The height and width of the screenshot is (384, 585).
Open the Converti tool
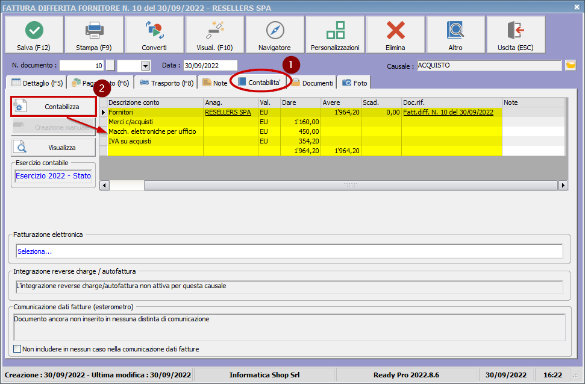click(154, 35)
